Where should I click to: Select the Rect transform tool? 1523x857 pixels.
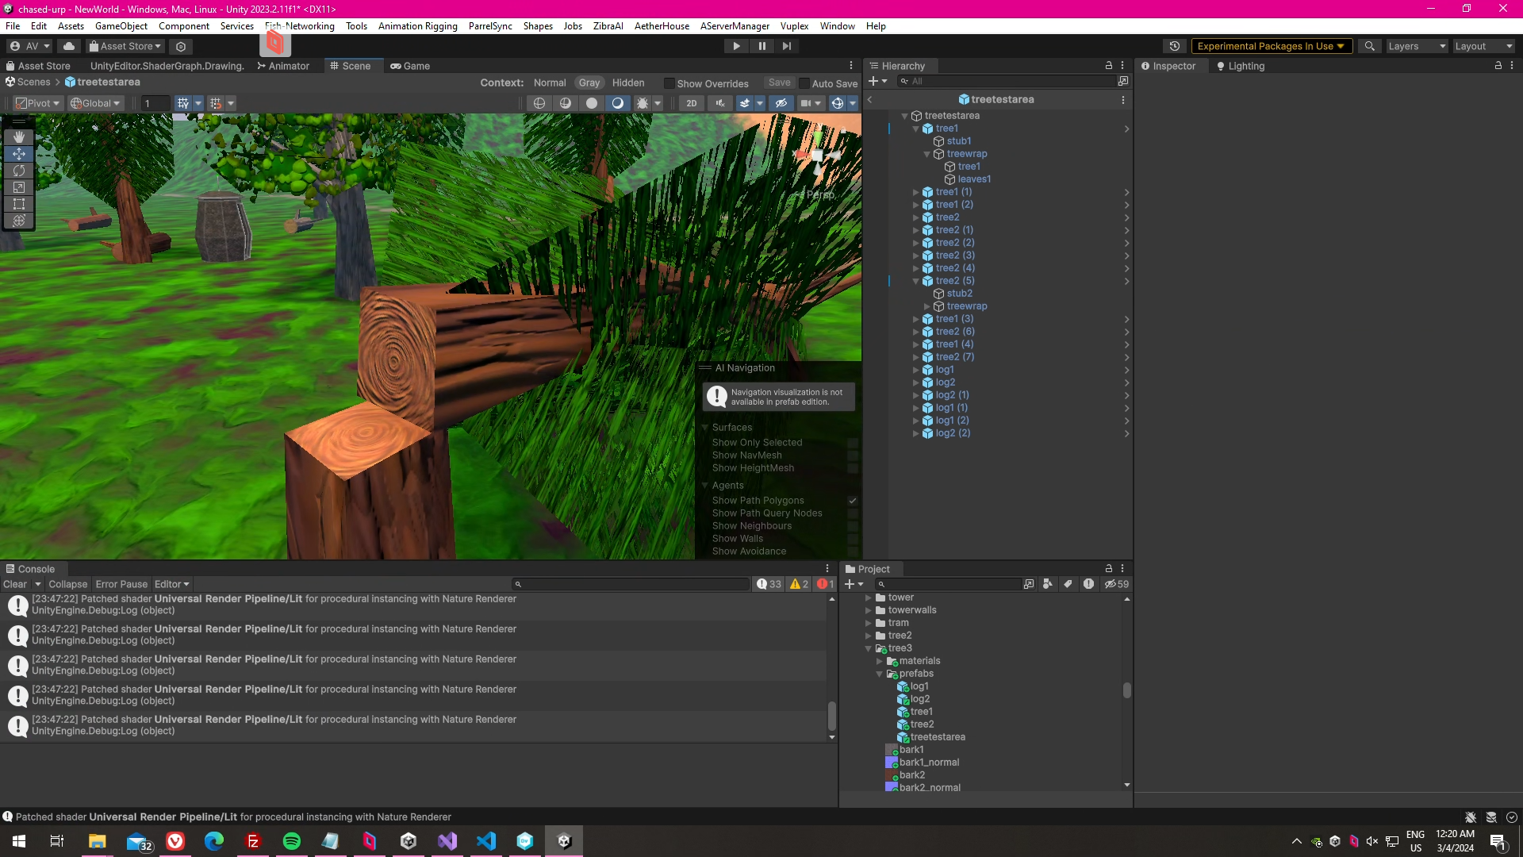[19, 204]
